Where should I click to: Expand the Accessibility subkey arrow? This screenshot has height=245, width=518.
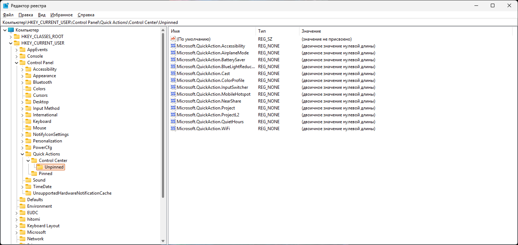(x=22, y=69)
